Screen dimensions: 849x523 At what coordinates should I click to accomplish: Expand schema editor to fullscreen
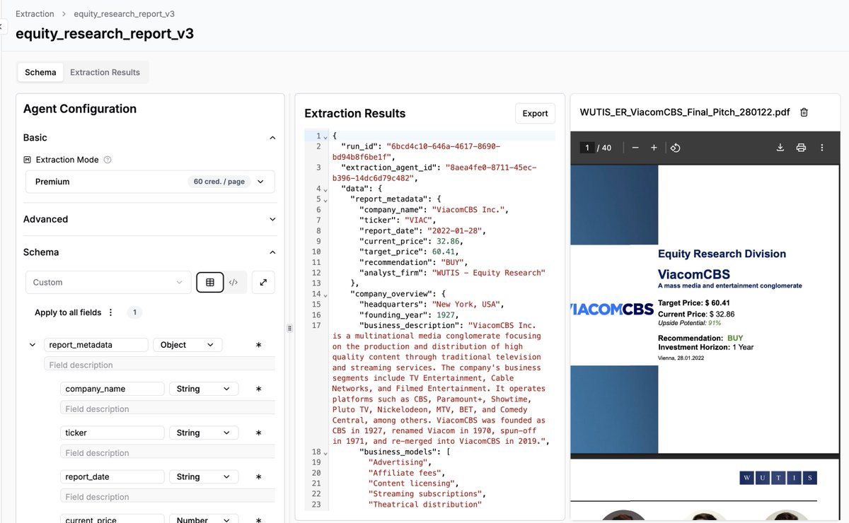coord(263,282)
